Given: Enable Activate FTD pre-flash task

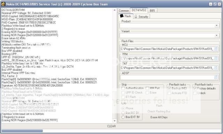Looking at the screenshot, I should click(x=169, y=93).
